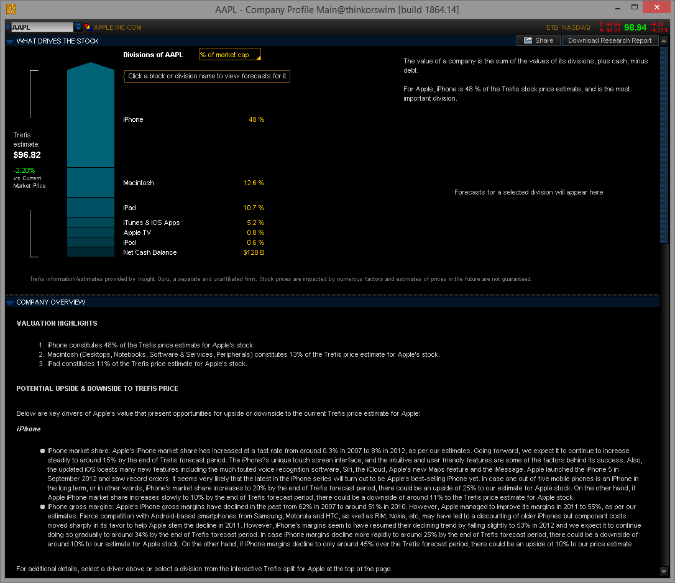Collapse the What Drives The Stock section

click(10, 42)
